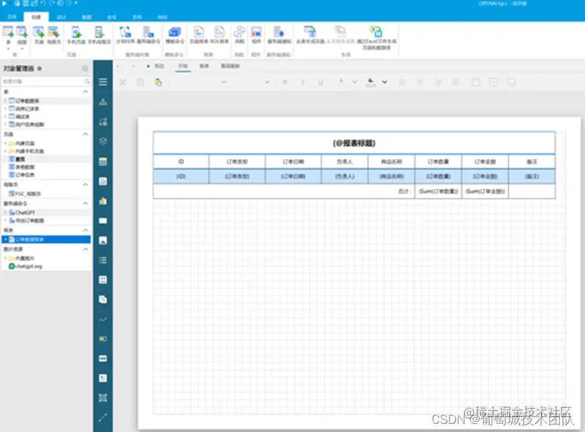Image resolution: width=585 pixels, height=432 pixels.
Task: Click 从表生成页面 (generate pages from table) icon
Action: pyautogui.click(x=310, y=35)
